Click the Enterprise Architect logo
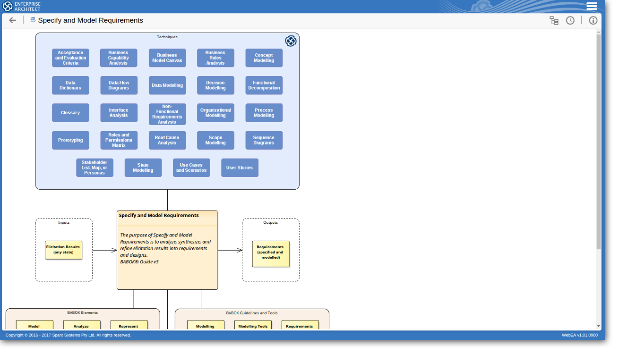619x354 pixels. (x=22, y=6)
